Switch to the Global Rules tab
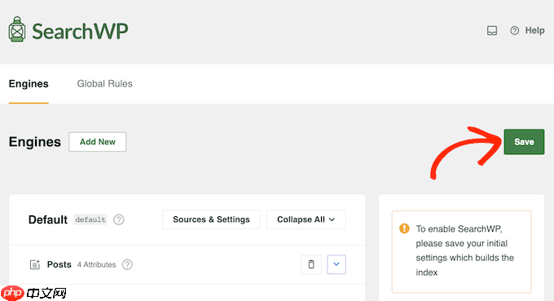Screen dimensions: 554x301 click(104, 84)
